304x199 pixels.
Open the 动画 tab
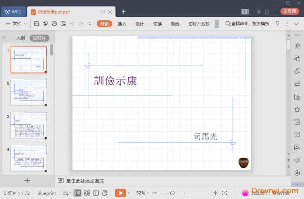tap(175, 23)
